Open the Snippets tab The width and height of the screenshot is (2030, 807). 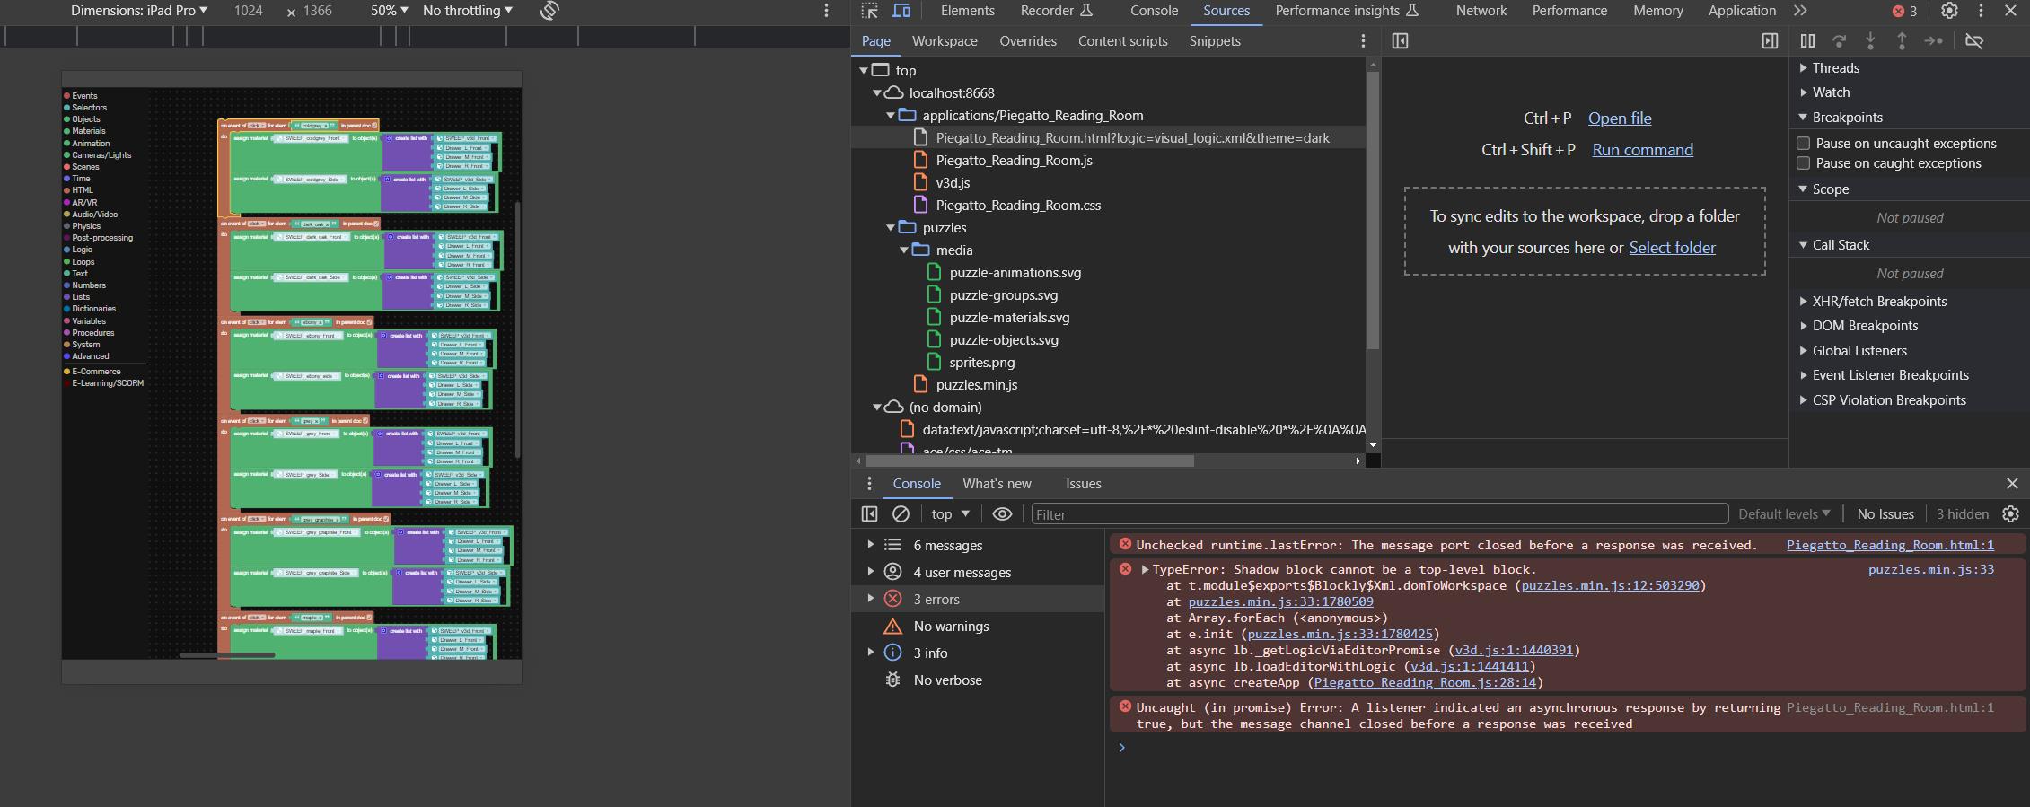(x=1215, y=41)
